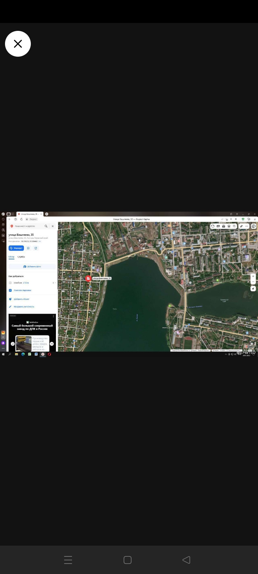258x574 pixels.
Task: Click the my location arrow button
Action: [253, 288]
